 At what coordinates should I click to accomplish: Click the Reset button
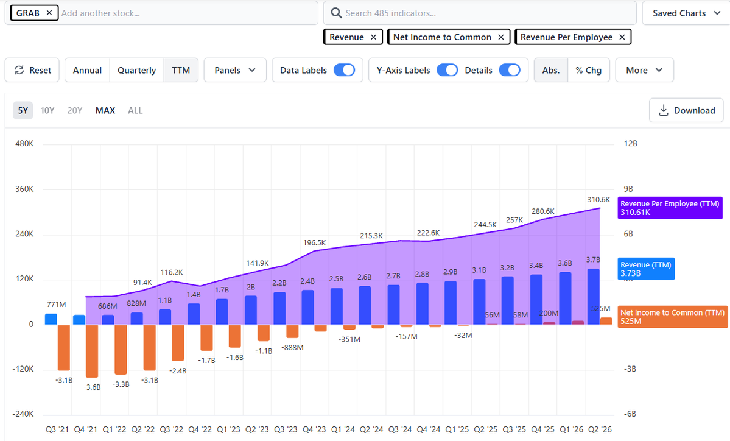tap(32, 70)
